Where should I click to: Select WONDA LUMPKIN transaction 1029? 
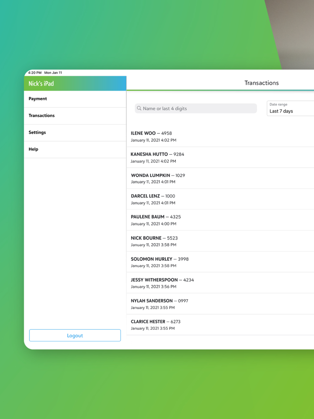220,178
